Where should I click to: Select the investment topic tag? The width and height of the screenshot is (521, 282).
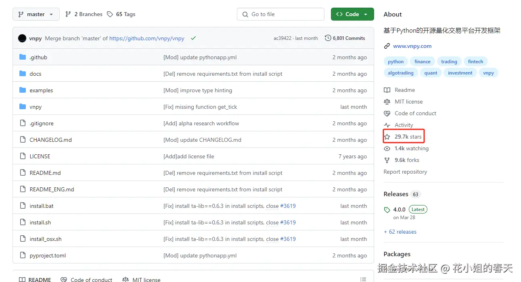point(460,73)
